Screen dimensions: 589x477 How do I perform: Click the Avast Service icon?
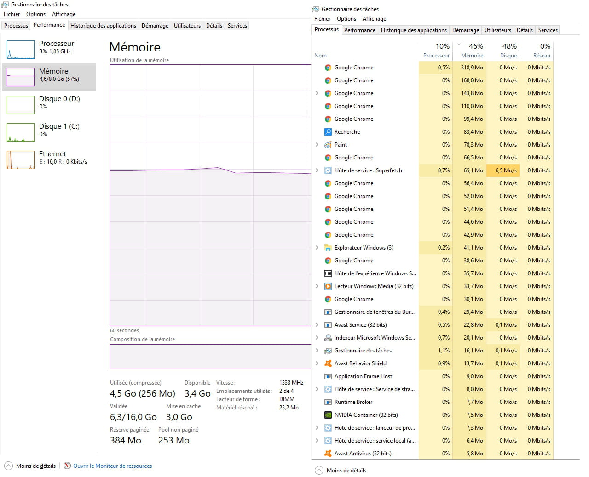coord(328,325)
